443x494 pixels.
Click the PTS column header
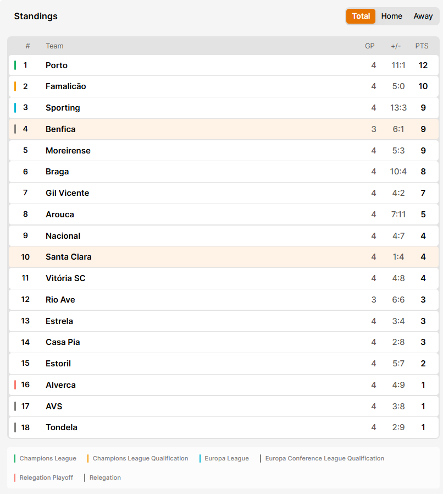[x=422, y=46]
